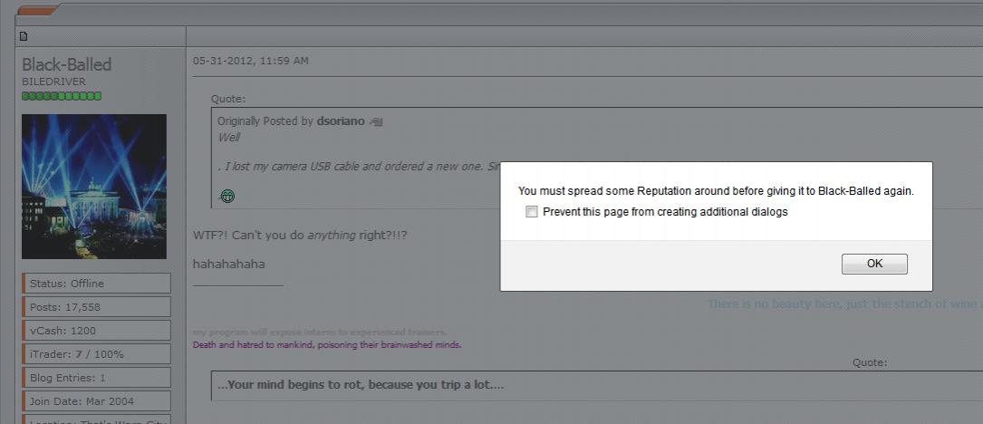This screenshot has width=983, height=424.
Task: Click the post status document icon
Action: [x=24, y=36]
